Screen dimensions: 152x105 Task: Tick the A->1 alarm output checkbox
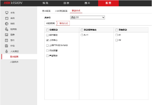[x=82, y=35]
